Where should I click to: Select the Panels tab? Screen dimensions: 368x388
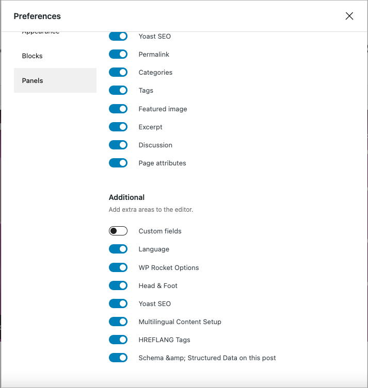click(55, 80)
